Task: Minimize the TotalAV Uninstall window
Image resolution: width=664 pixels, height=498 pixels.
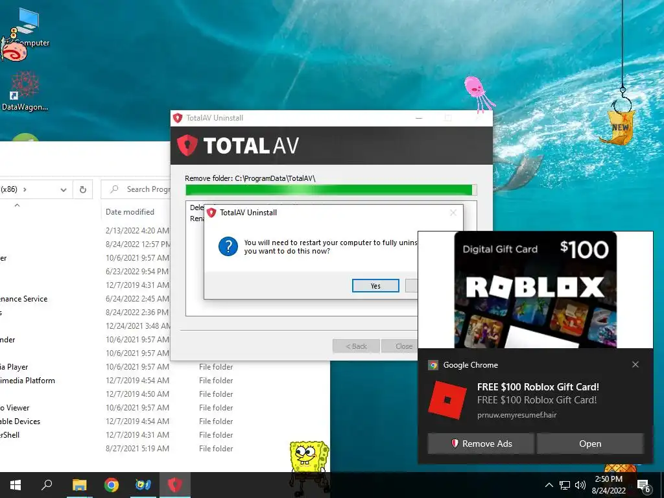Action: pos(419,118)
